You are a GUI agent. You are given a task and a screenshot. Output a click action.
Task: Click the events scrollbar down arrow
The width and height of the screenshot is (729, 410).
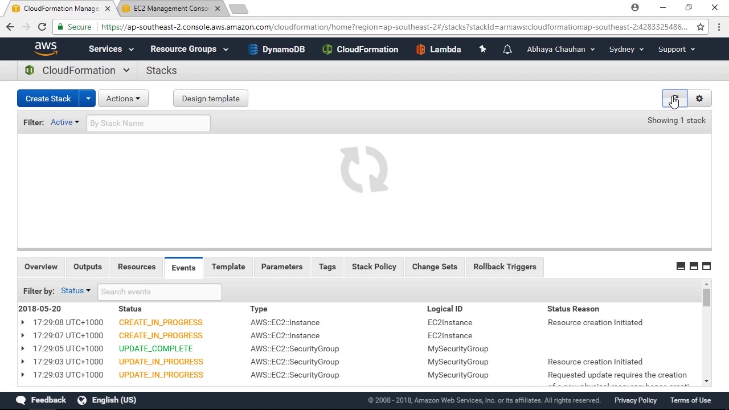point(707,381)
